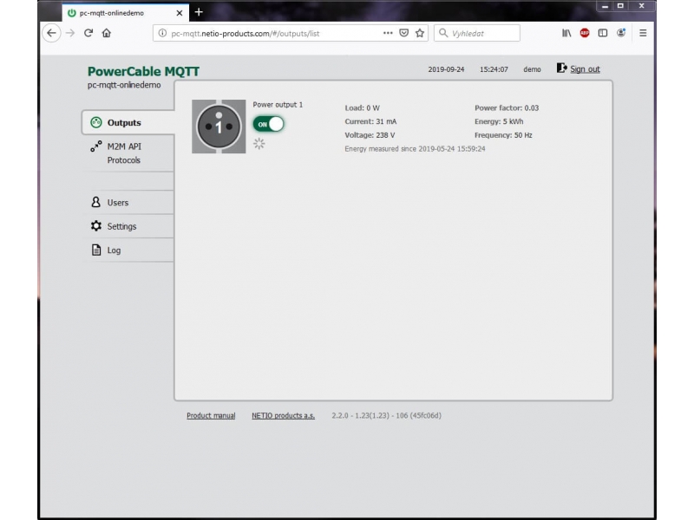Open the Outputs section
The height and width of the screenshot is (520, 694).
point(128,122)
